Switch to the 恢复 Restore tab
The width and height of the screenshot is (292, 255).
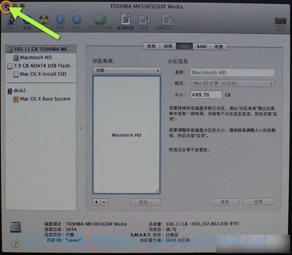(x=219, y=46)
